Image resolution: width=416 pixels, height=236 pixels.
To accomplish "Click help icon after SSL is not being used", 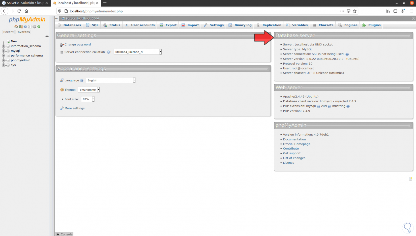I will point(347,54).
